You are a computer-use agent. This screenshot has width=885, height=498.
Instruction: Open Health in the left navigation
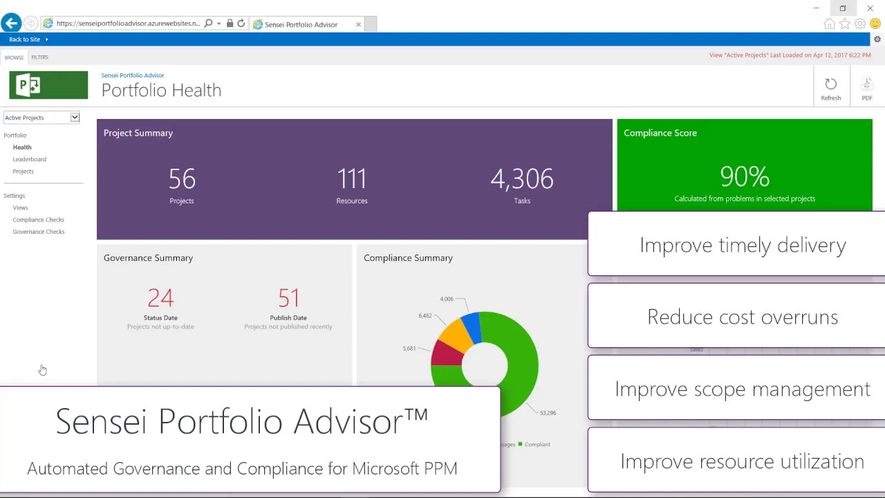pos(21,147)
